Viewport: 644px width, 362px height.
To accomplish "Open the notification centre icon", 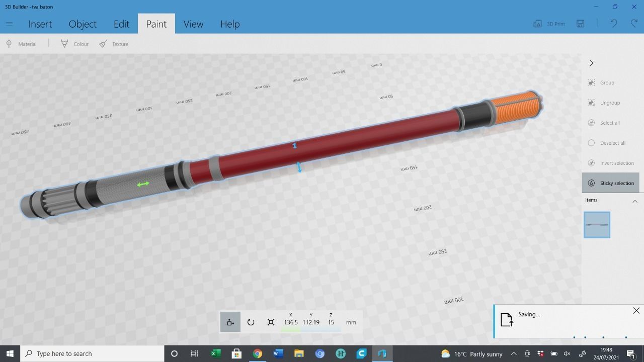I will click(631, 354).
